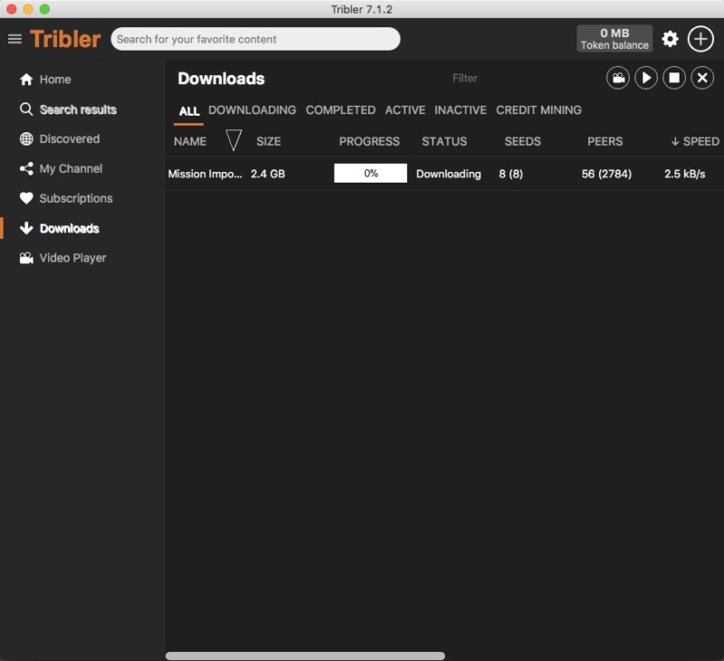Click the sort arrow triangle indicator

point(233,140)
